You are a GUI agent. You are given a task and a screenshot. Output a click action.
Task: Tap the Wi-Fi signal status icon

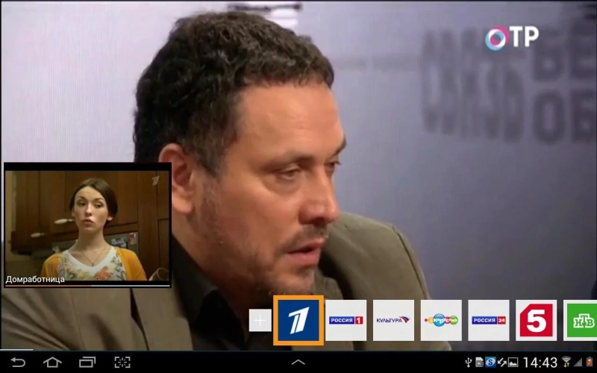tap(566, 363)
